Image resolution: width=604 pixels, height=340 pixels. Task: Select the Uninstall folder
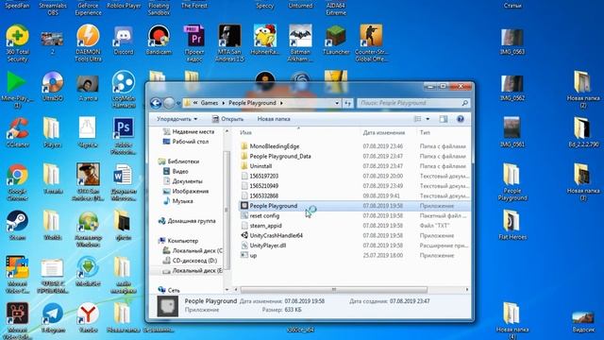[x=256, y=166]
